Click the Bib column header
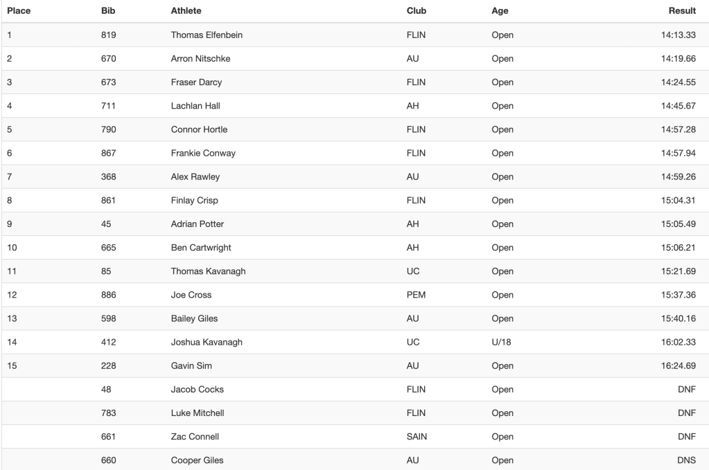Screen dimensions: 709x470 coord(107,11)
